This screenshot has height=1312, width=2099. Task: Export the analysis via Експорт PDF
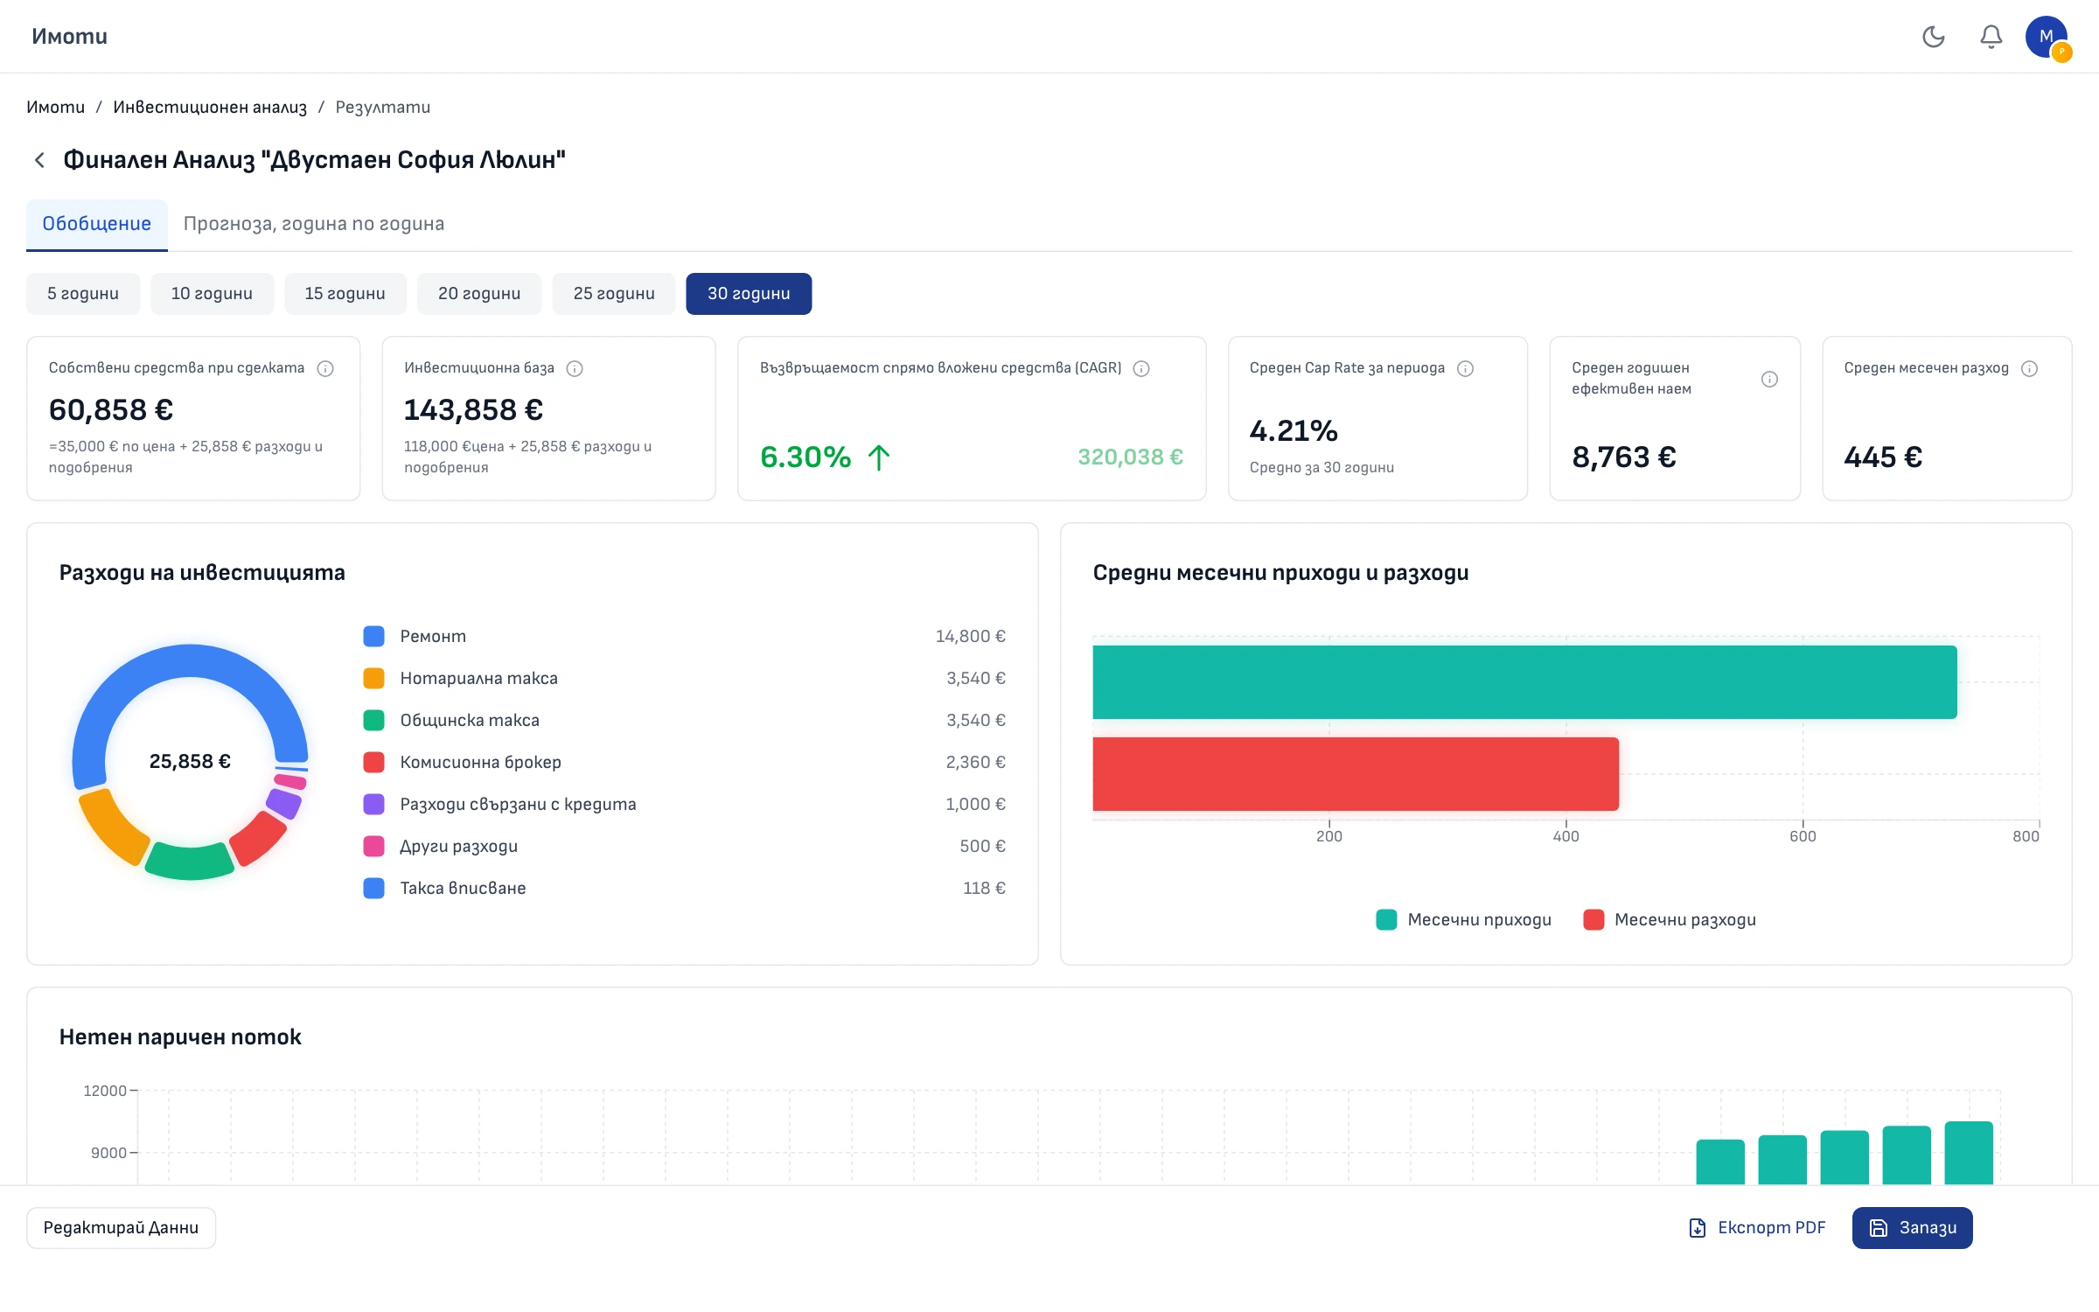click(1757, 1228)
